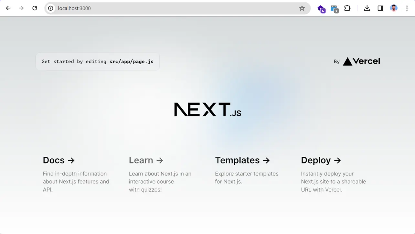Click the browser forward arrow

click(21, 8)
